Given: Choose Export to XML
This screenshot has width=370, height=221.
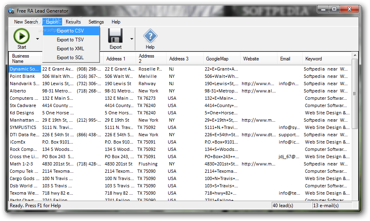Looking at the screenshot, I should tap(71, 49).
